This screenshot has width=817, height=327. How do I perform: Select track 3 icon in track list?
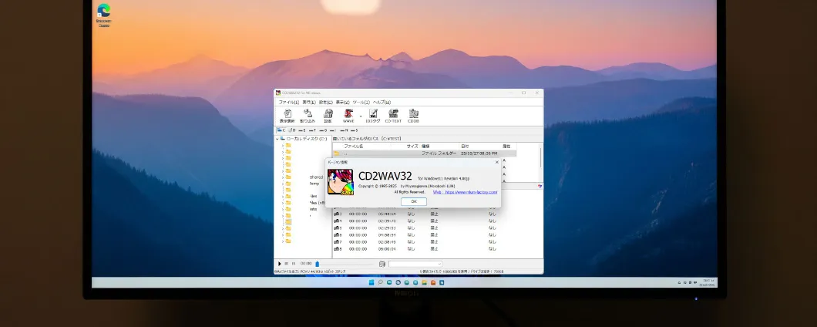[338, 214]
